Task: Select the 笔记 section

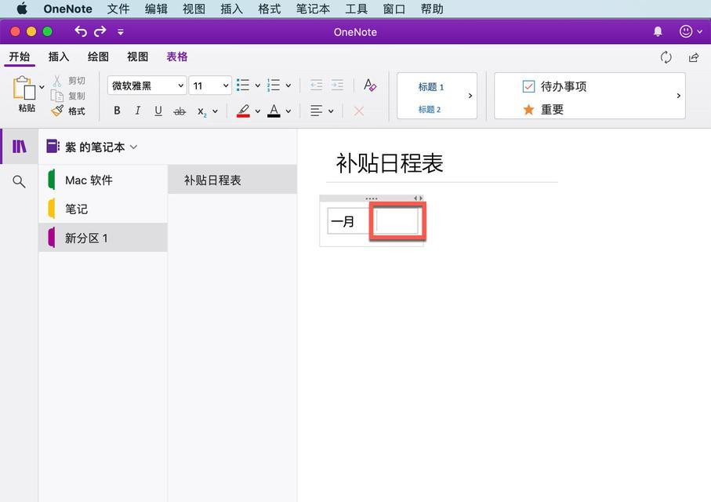Action: coord(103,209)
